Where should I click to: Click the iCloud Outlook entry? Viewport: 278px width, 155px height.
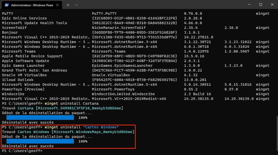coord(17,80)
